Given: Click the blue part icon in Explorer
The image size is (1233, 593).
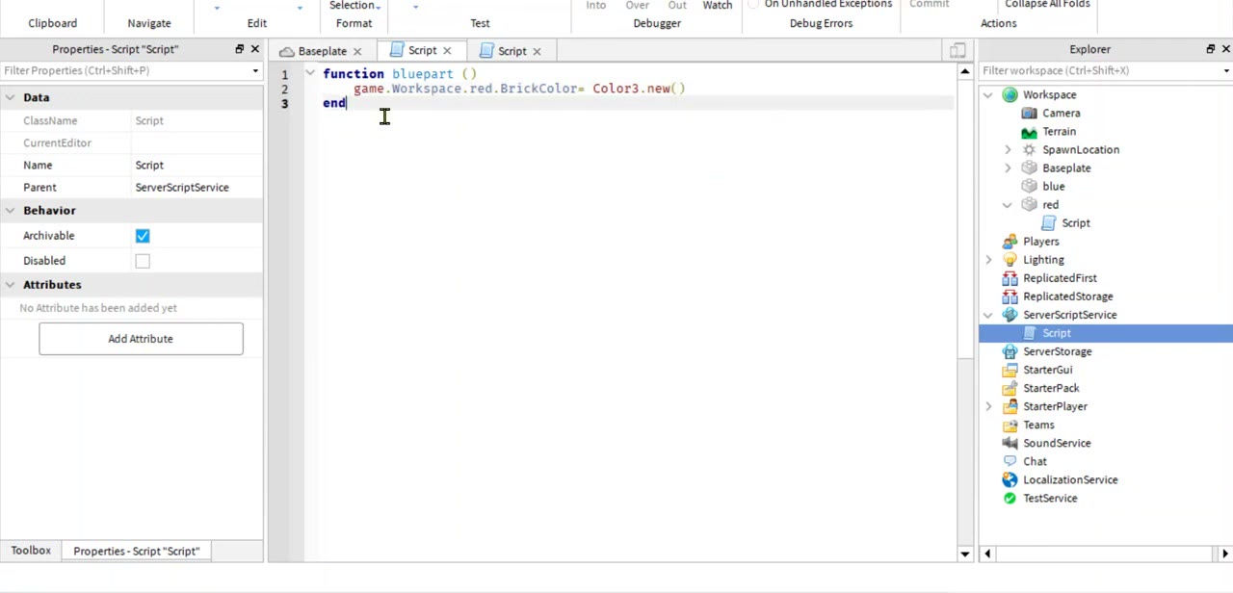Looking at the screenshot, I should [x=1029, y=187].
